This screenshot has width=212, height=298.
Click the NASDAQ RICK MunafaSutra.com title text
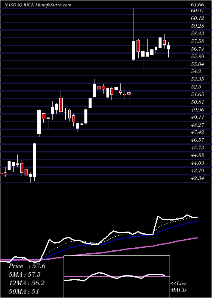tap(37, 5)
